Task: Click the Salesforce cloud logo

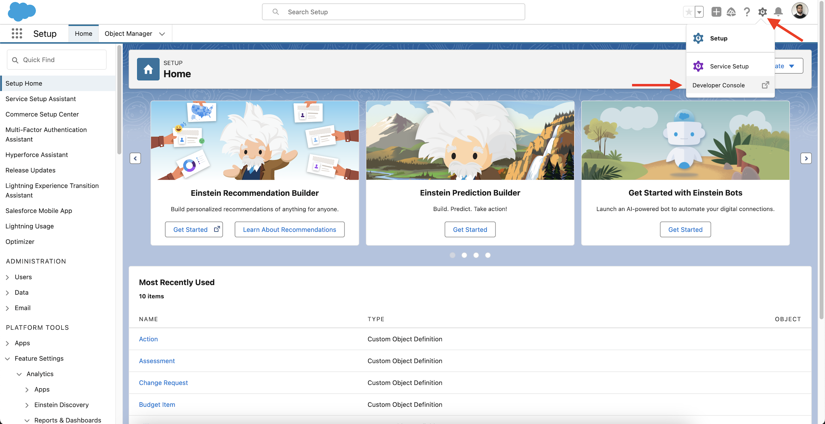Action: [x=22, y=12]
